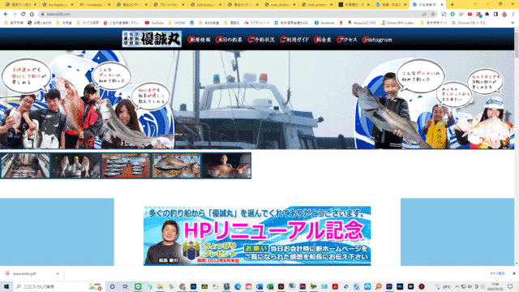The width and height of the screenshot is (519, 292).
Task: Expand the downloaded PDF options arrow
Action: pyautogui.click(x=58, y=274)
